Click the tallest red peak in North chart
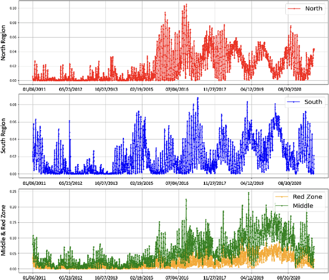 pos(186,5)
